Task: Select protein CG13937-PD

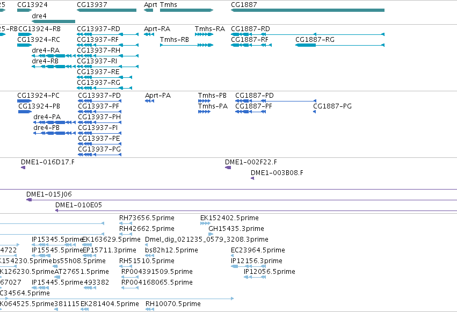Action: [99, 96]
